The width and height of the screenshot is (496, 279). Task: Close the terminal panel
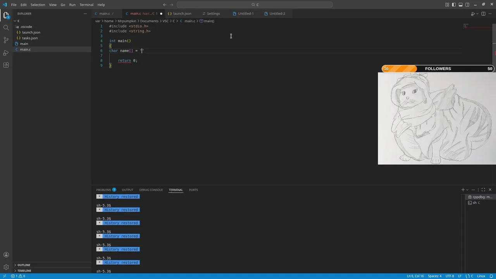pyautogui.click(x=490, y=190)
